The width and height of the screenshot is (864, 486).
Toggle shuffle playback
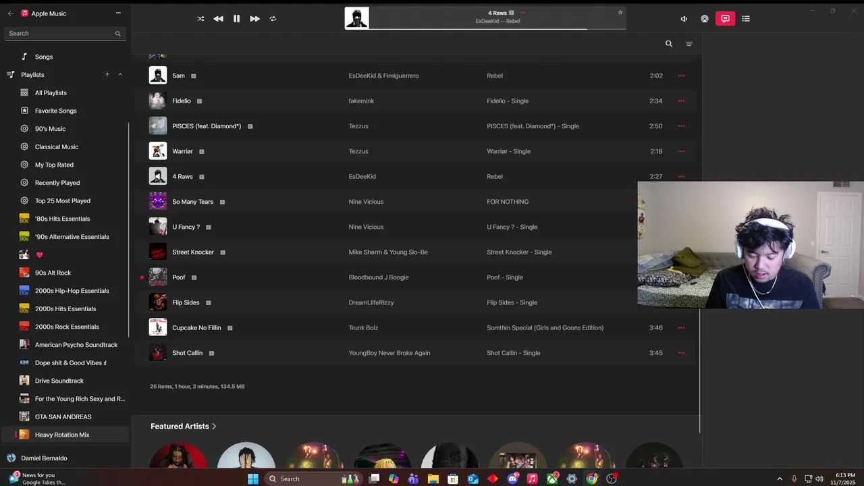point(200,19)
